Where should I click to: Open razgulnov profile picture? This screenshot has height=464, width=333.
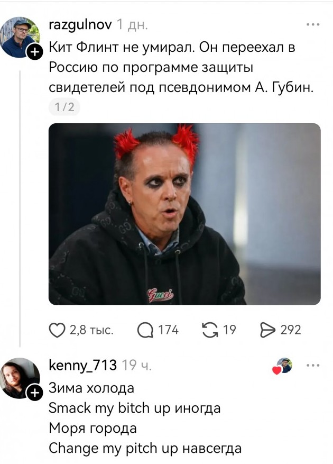20,37
